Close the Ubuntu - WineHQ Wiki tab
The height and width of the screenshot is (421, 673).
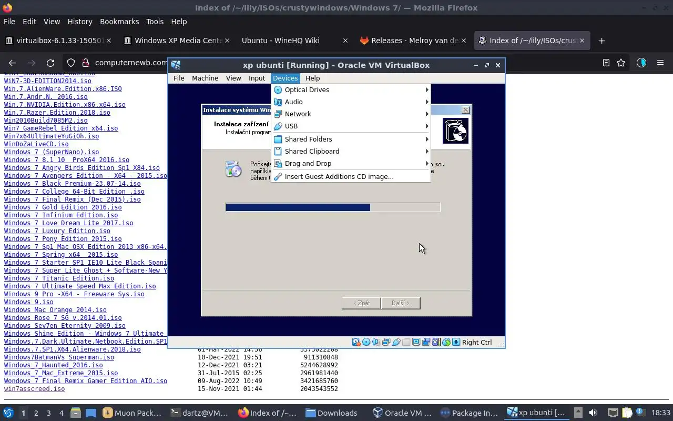345,41
